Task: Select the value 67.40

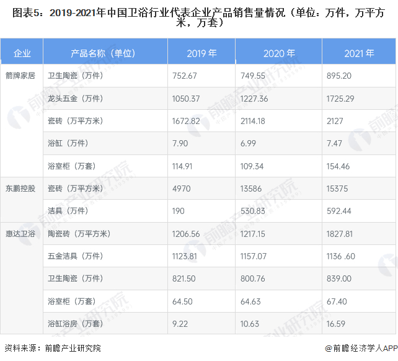Action: (x=337, y=301)
